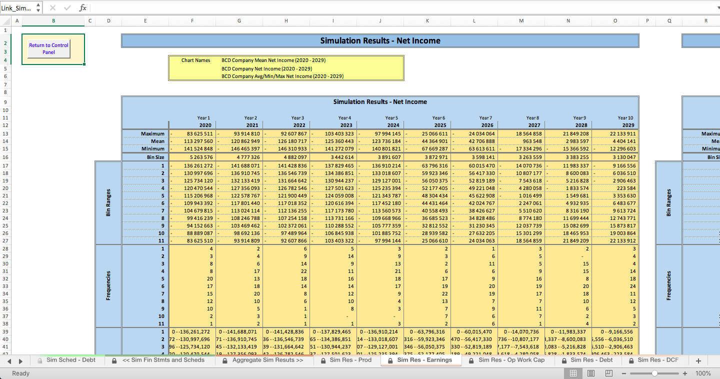Switch to Normal view icon

[573, 373]
